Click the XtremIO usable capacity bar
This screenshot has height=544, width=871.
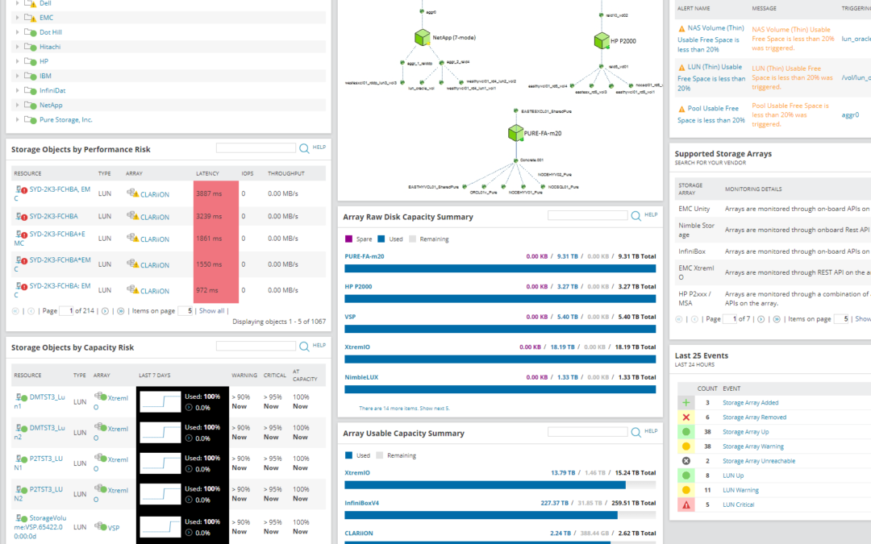pyautogui.click(x=500, y=485)
